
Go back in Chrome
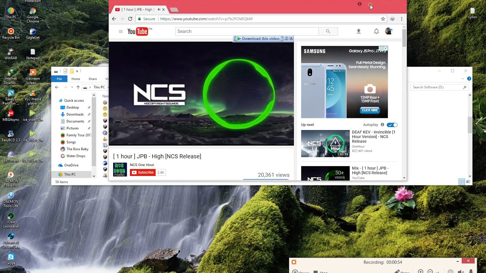tap(114, 19)
